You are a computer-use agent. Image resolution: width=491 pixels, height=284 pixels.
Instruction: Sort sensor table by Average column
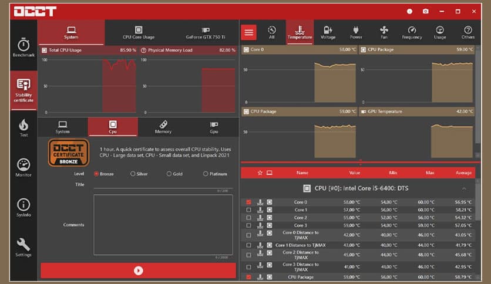(x=463, y=173)
